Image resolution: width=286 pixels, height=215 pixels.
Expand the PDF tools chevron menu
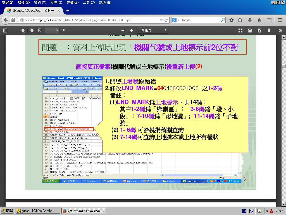click(280, 31)
